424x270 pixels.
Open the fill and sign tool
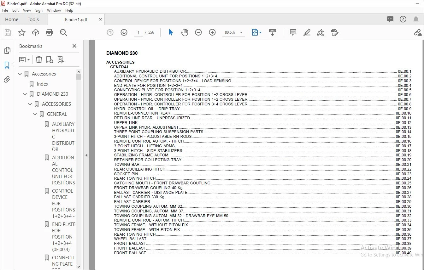pyautogui.click(x=321, y=32)
